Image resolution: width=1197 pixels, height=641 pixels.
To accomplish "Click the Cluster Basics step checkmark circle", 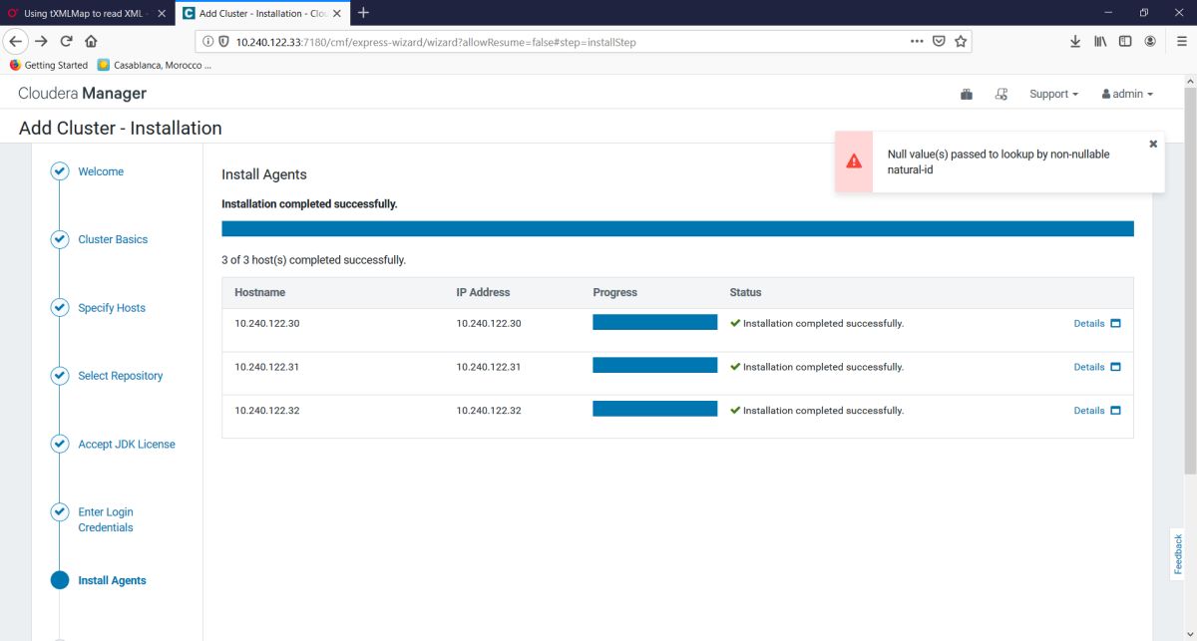I will pos(60,239).
